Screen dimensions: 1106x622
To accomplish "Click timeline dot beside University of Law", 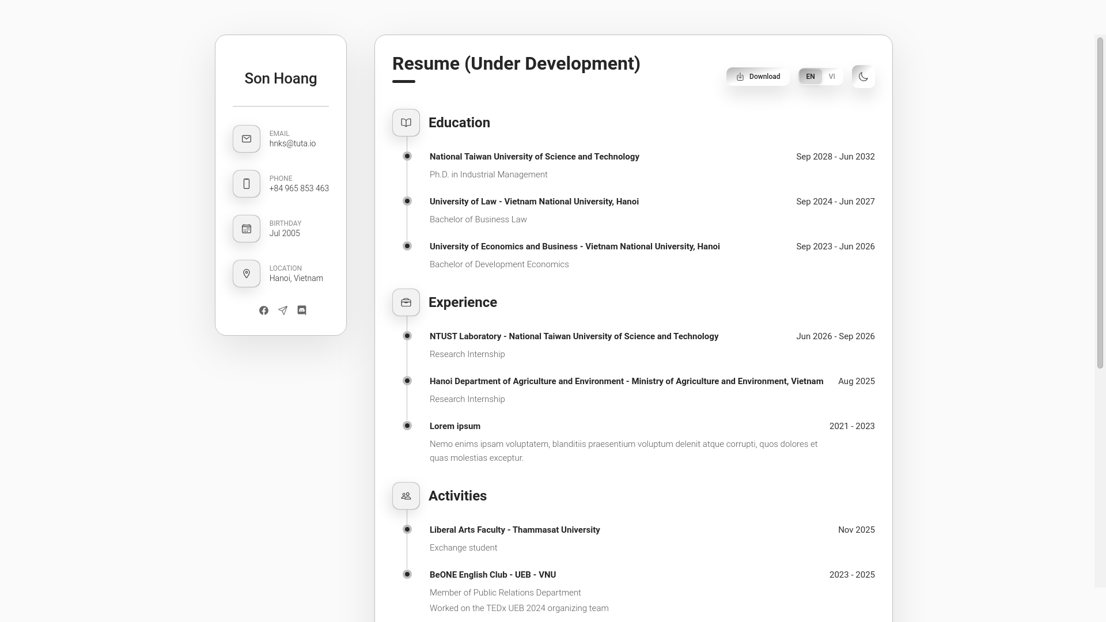I will [407, 201].
